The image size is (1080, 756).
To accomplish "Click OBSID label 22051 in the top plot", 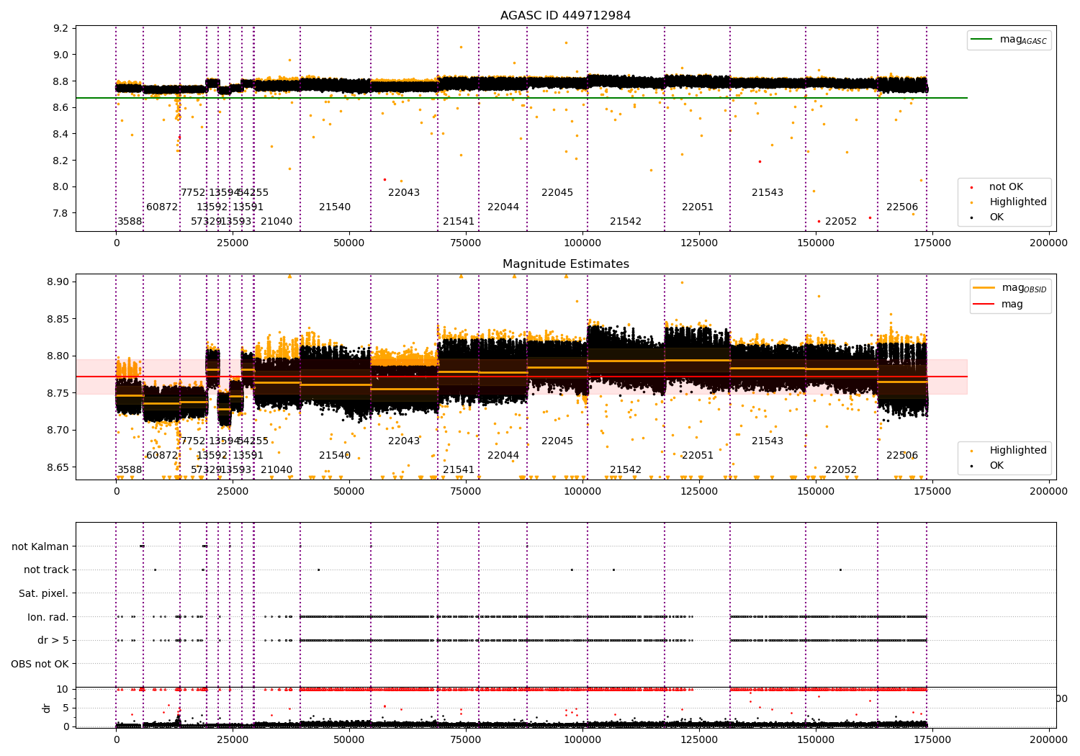I will [698, 207].
